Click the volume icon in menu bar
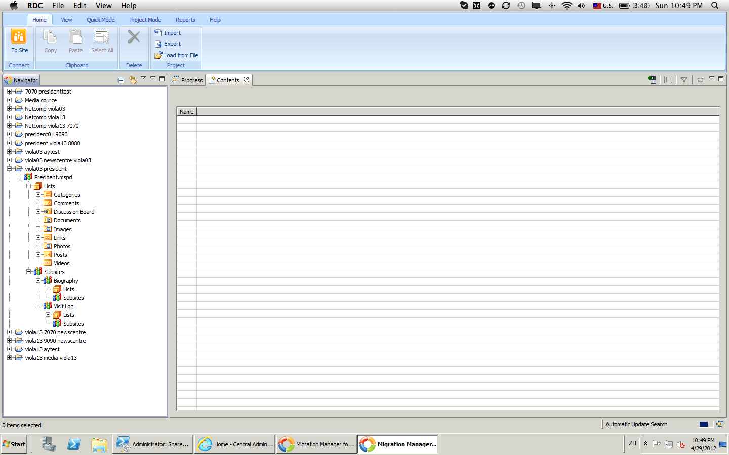 [581, 5]
